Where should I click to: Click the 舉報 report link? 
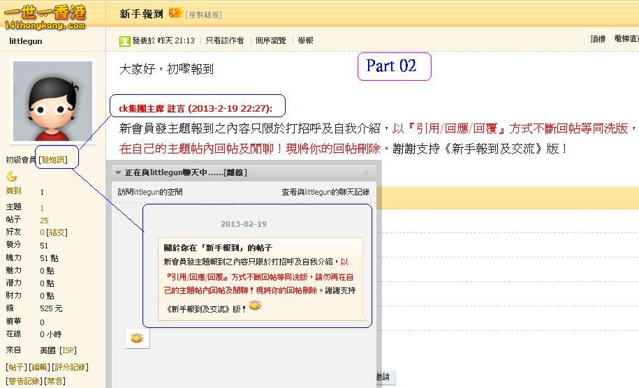click(x=306, y=40)
